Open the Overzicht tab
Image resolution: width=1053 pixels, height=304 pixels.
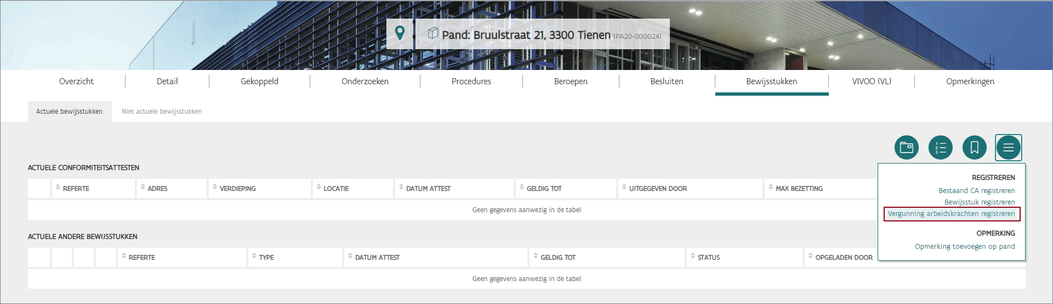click(76, 81)
